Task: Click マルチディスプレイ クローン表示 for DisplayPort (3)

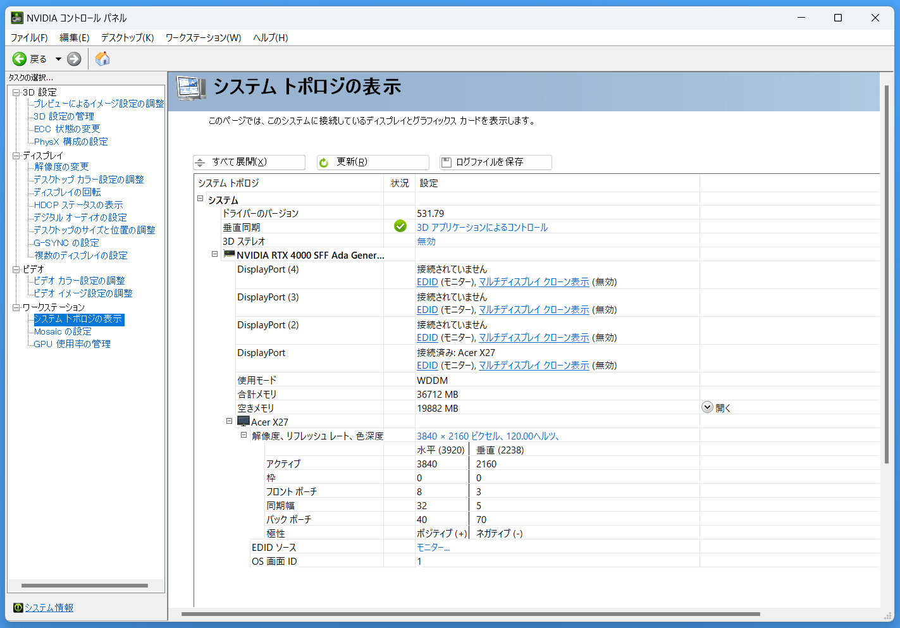Action: click(x=534, y=310)
